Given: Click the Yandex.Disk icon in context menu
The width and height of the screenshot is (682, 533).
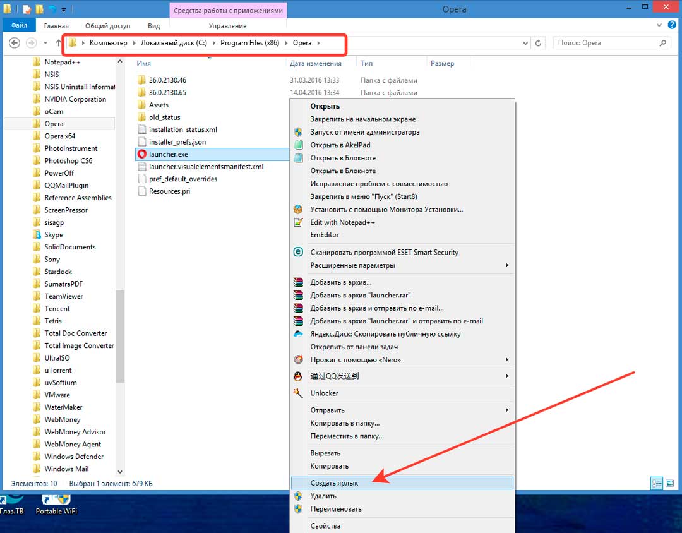Looking at the screenshot, I should click(298, 333).
